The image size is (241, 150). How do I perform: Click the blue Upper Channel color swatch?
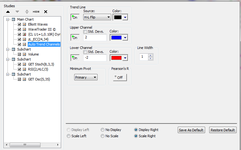[x=116, y=37]
